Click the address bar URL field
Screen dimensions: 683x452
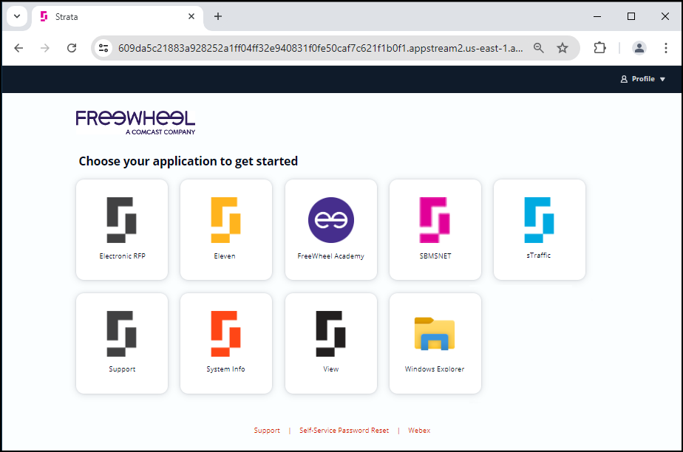(x=321, y=48)
